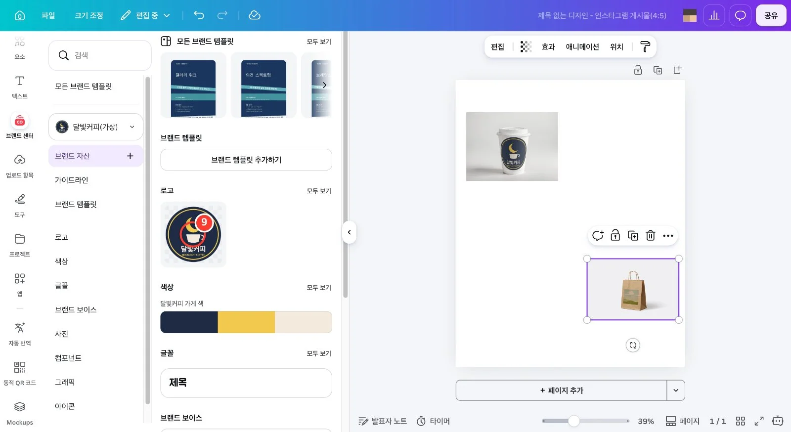Viewport: 791px width, 432px height.
Task: Select 애니메이션 animation option
Action: coord(582,46)
